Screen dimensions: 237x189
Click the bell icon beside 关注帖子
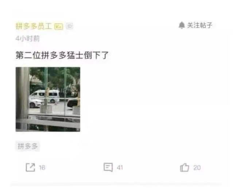click(182, 25)
